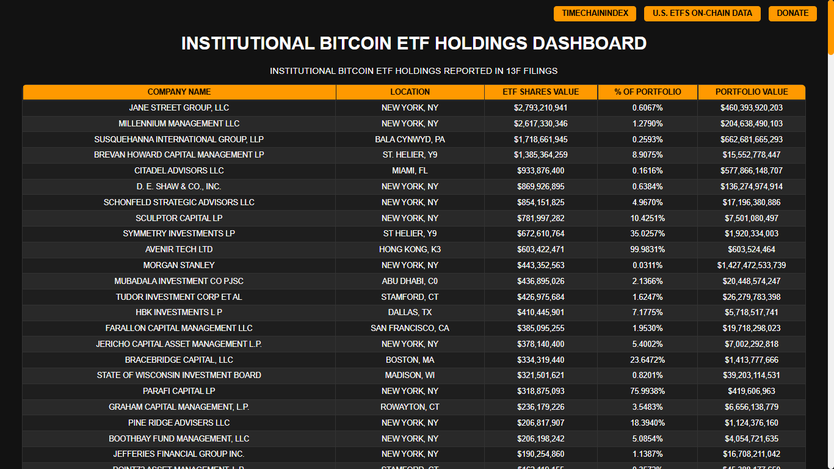
Task: Sort table by PORTFOLIO VALUE
Action: [x=751, y=92]
